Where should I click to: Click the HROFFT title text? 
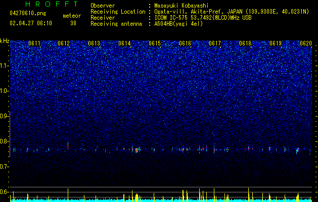52,4
